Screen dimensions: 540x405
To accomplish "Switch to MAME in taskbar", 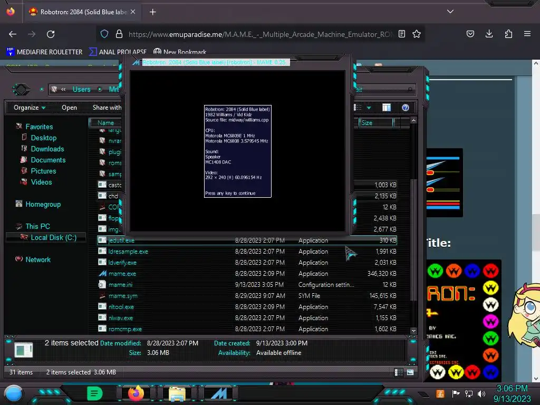I will (x=219, y=393).
